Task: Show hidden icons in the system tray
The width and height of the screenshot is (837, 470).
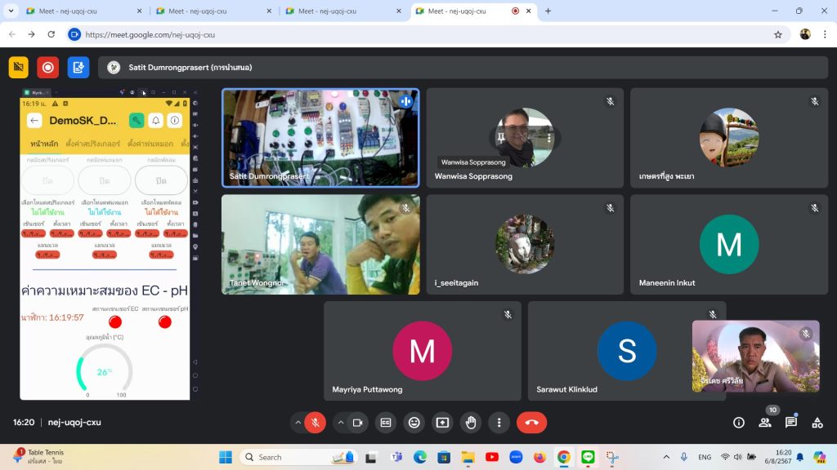Action: tap(666, 457)
